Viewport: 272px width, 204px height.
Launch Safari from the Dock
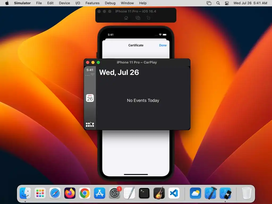coord(55,193)
